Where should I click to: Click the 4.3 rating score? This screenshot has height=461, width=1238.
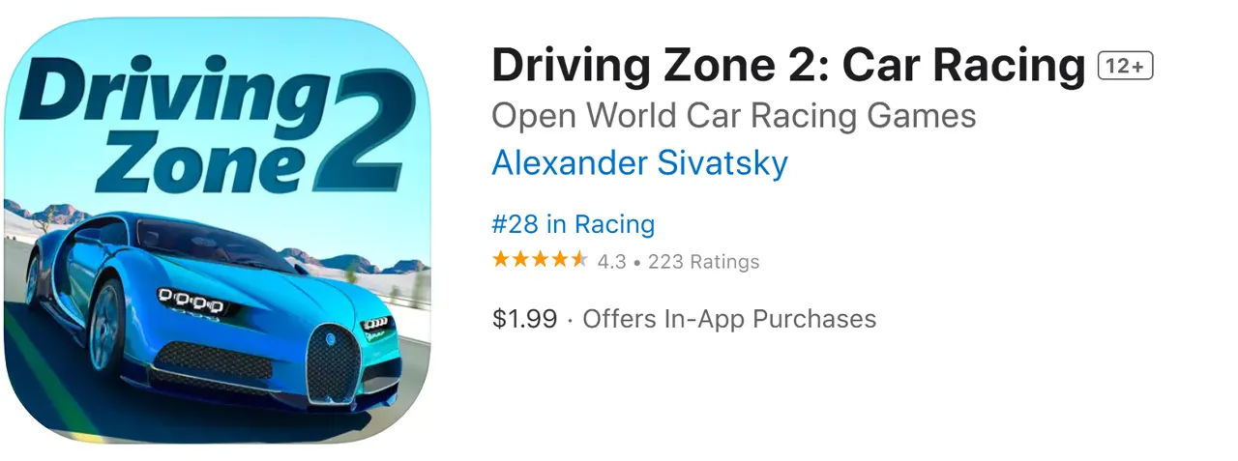point(611,261)
